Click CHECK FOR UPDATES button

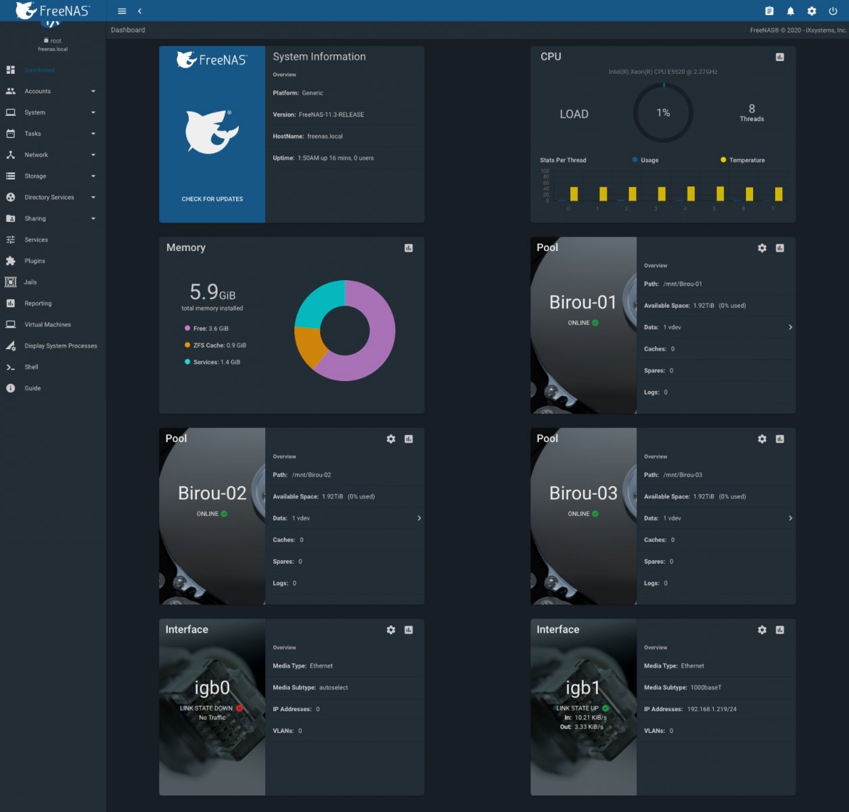212,199
